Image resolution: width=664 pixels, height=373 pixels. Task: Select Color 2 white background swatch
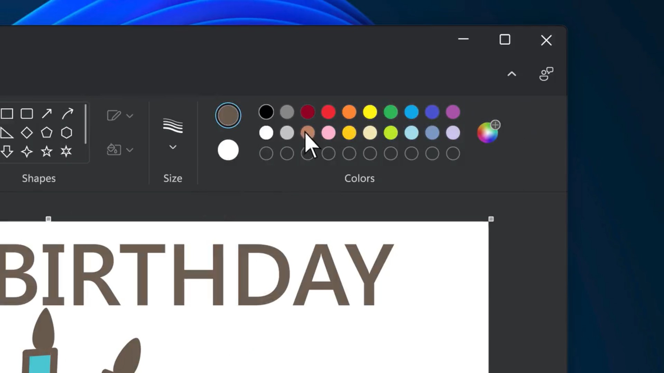tap(228, 150)
